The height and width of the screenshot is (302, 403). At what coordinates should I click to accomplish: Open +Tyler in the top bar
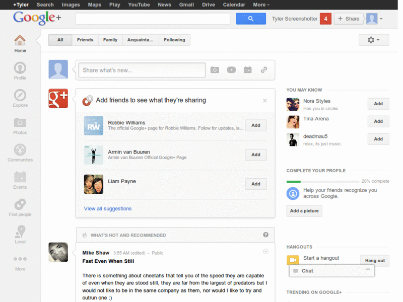tap(21, 5)
